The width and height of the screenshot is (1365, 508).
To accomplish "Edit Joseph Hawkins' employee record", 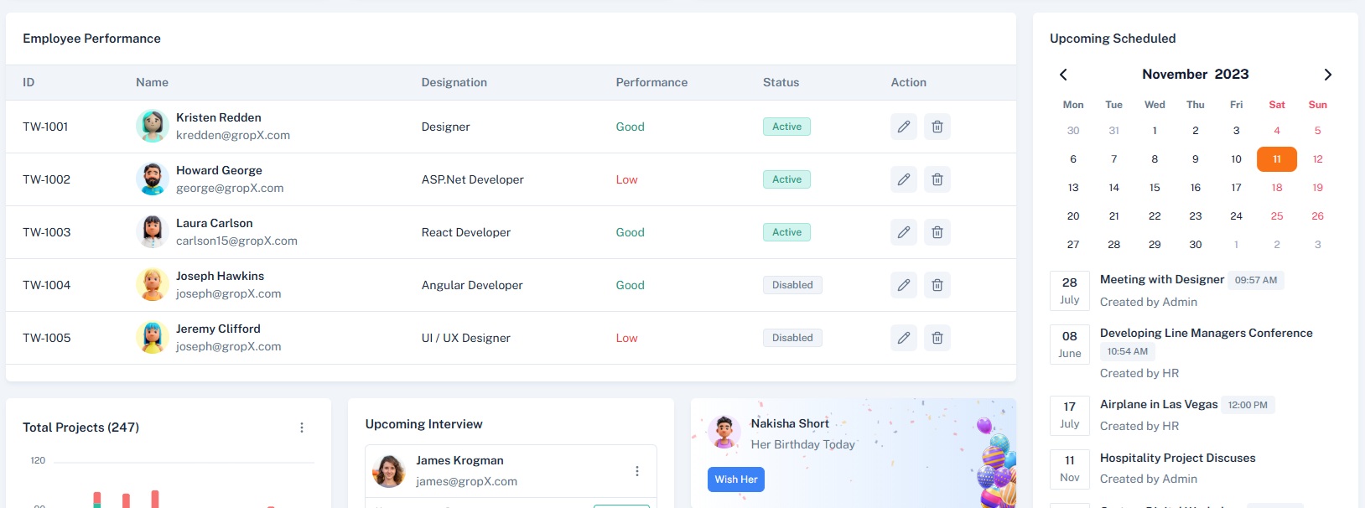I will pos(903,285).
